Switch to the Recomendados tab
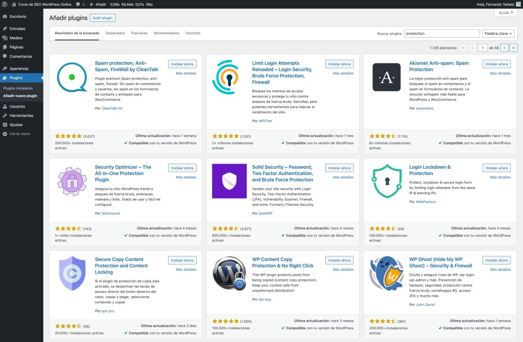 click(167, 33)
